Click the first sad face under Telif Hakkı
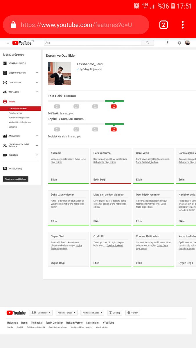Viewport: 196px width, 348px height. 57,106
